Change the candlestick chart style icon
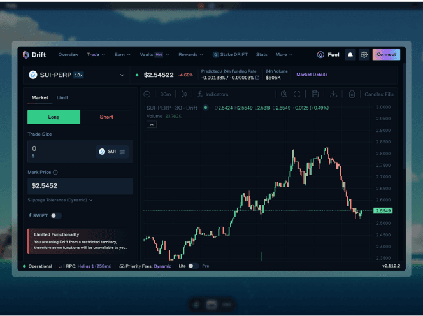The width and height of the screenshot is (423, 316). tap(184, 94)
